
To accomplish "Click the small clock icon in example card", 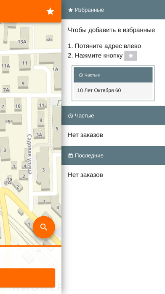I will pyautogui.click(x=81, y=75).
